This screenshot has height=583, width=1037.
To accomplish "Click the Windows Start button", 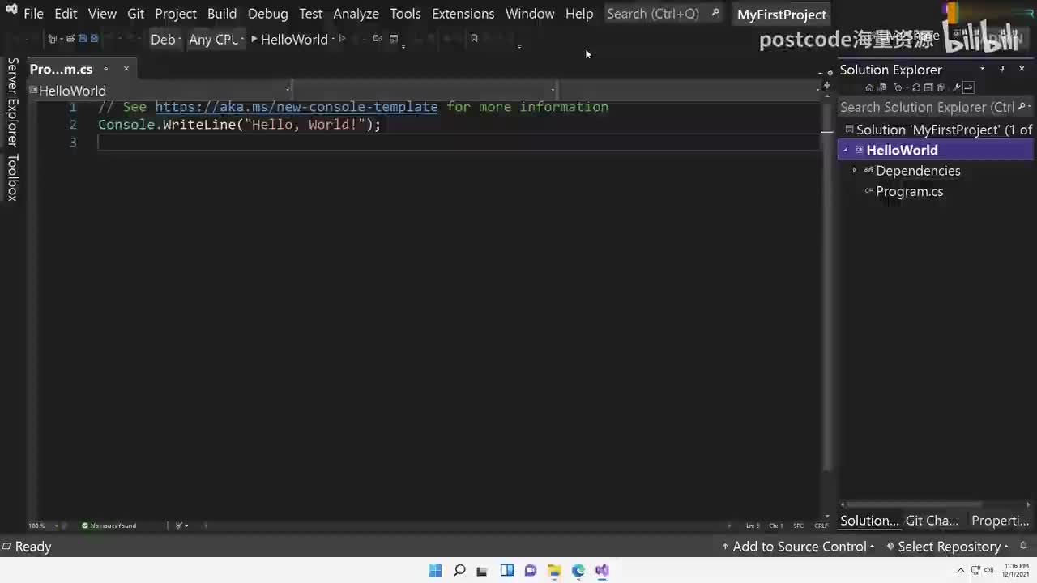I will [x=435, y=570].
